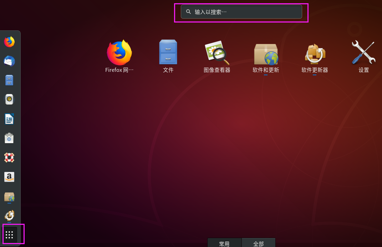The width and height of the screenshot is (382, 247).
Task: Launch Thunderbird mail from the dock
Action: [x=9, y=61]
